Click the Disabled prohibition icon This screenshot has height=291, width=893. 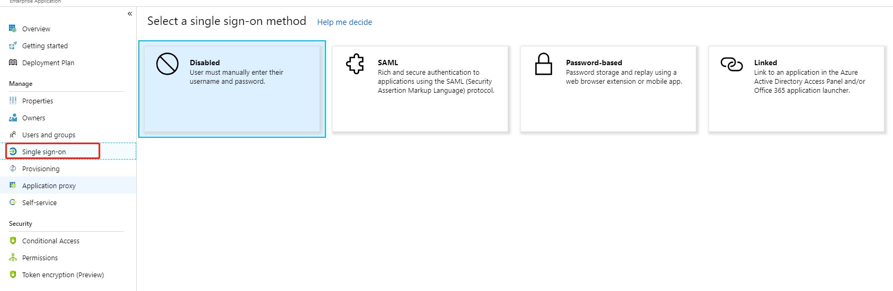point(167,64)
